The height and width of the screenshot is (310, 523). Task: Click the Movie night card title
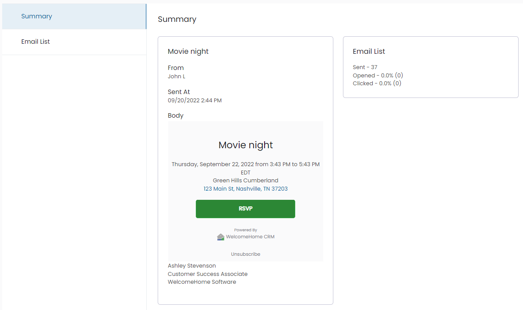coord(188,51)
